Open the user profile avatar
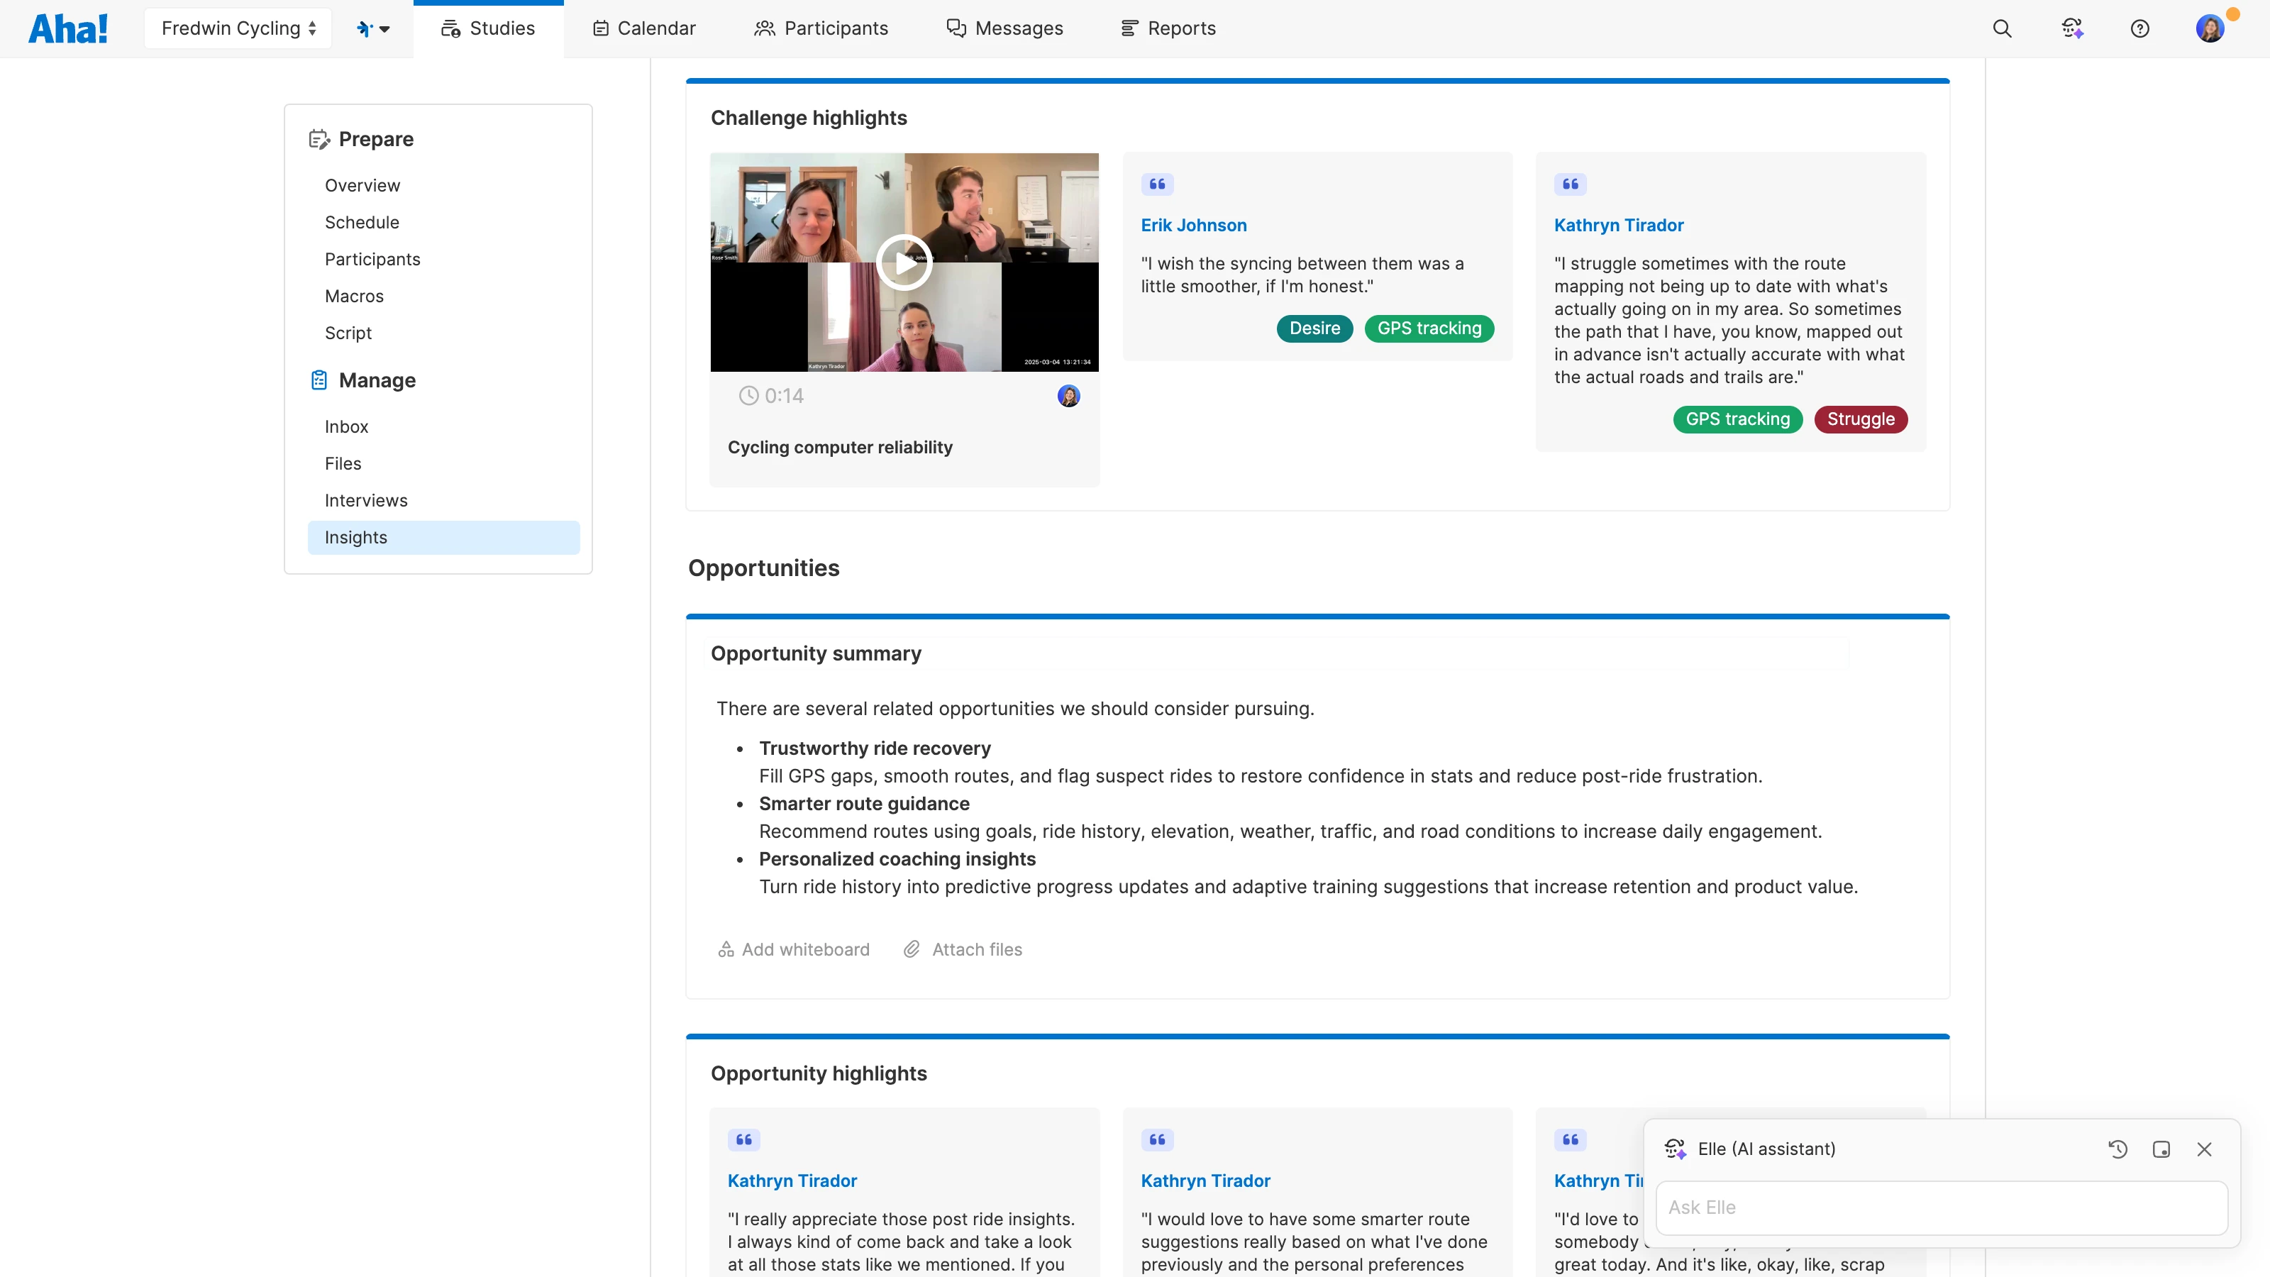 (x=2210, y=28)
